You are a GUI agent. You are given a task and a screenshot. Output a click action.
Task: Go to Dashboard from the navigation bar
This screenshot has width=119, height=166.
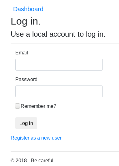pos(28,9)
